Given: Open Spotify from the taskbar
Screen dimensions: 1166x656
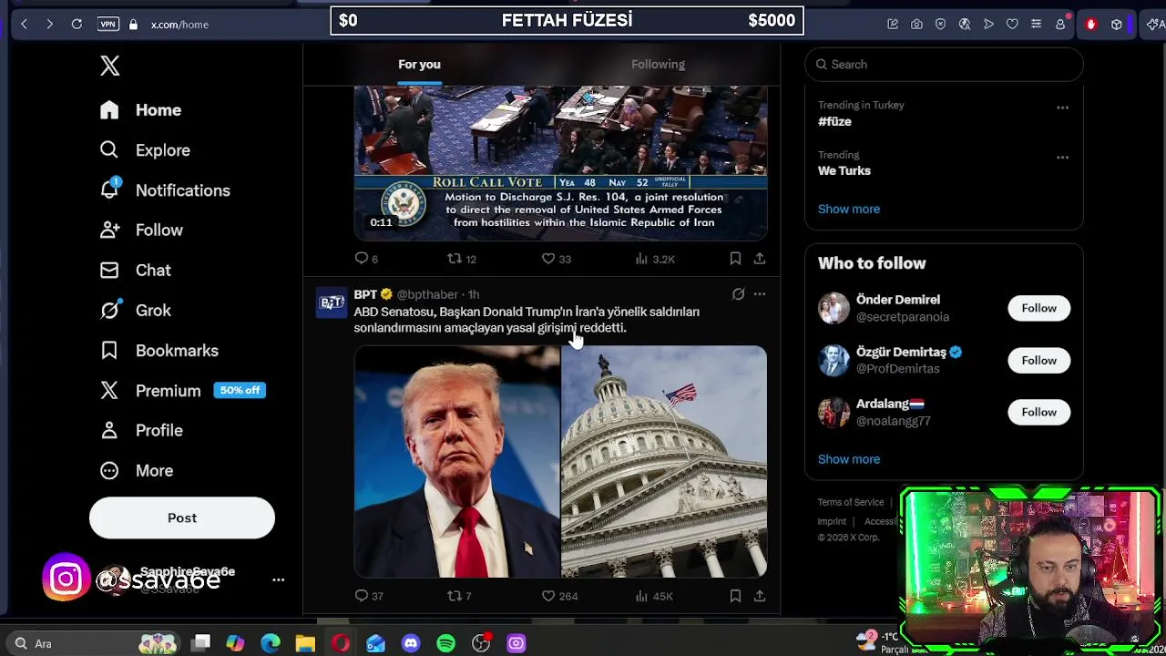Looking at the screenshot, I should [x=445, y=643].
